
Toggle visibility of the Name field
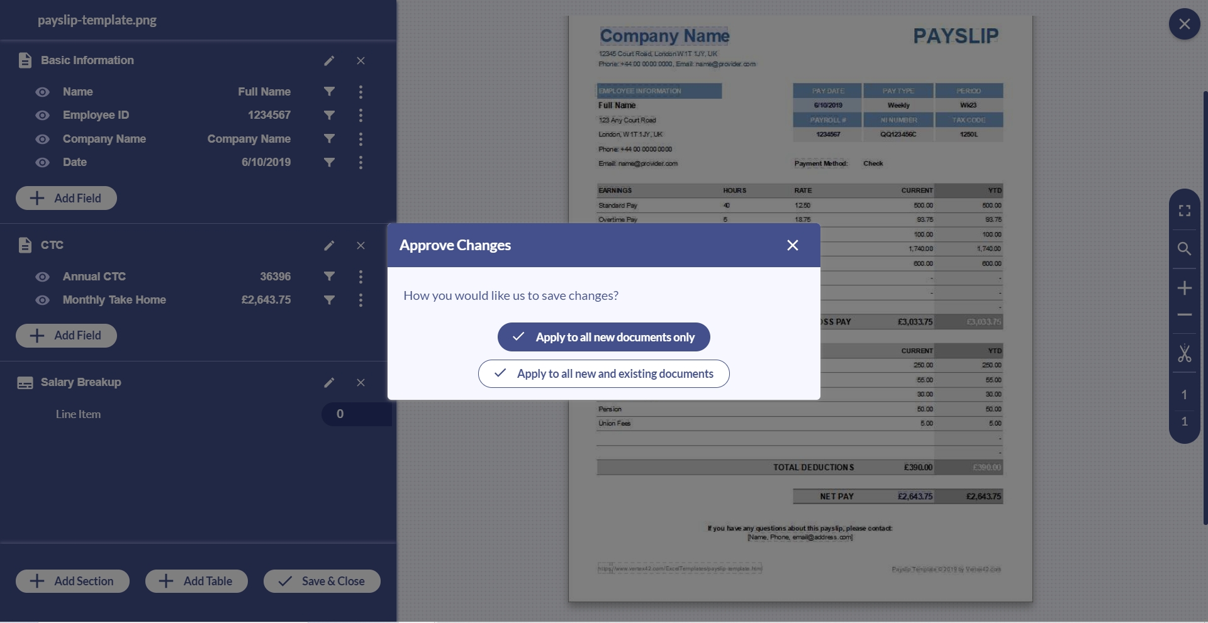42,92
